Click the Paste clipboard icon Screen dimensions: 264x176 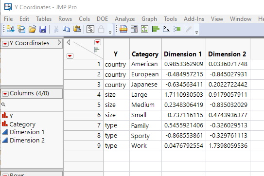point(77,29)
